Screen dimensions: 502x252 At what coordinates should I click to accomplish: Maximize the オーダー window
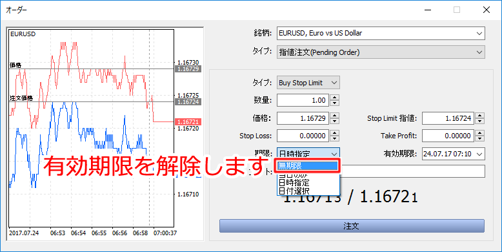coord(457,10)
